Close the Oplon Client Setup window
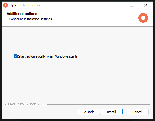Viewport: 155px width, 121px height. [146, 5]
